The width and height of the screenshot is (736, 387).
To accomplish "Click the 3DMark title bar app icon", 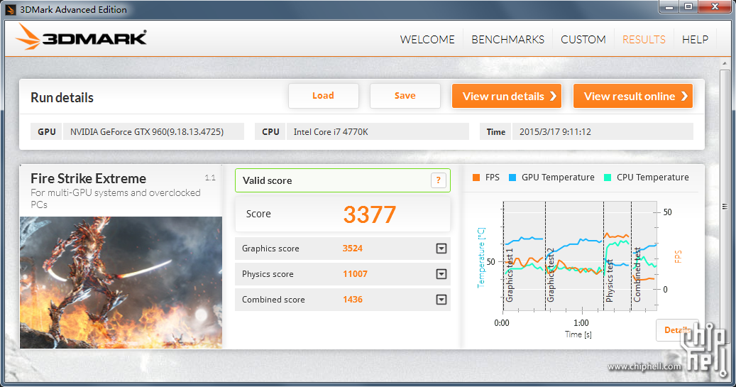I will tap(11, 9).
